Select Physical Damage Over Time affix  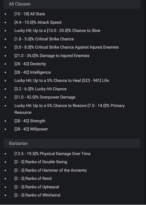pyautogui.click(x=53, y=154)
